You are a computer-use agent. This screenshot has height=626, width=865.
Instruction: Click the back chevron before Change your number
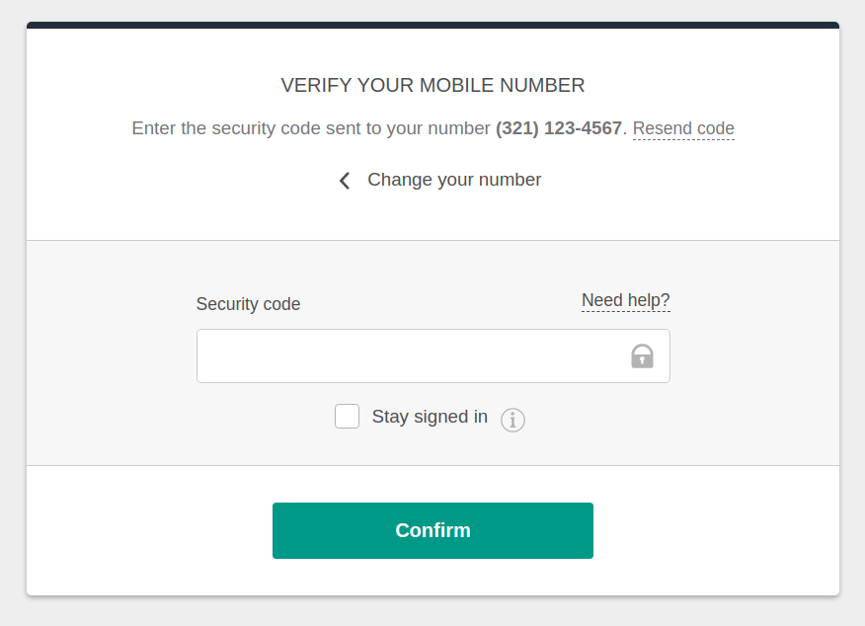344,180
